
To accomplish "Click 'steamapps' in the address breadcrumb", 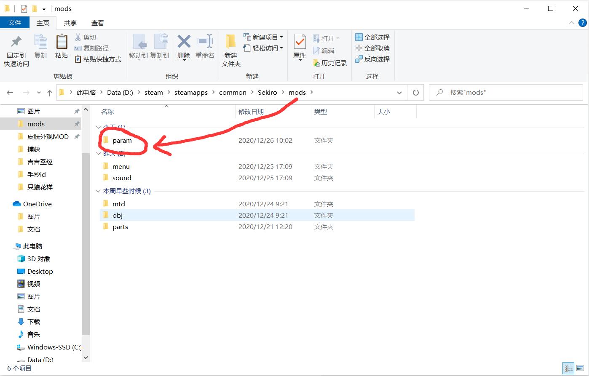I will coord(191,93).
